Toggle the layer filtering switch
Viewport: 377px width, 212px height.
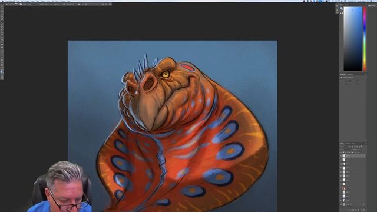[362, 147]
